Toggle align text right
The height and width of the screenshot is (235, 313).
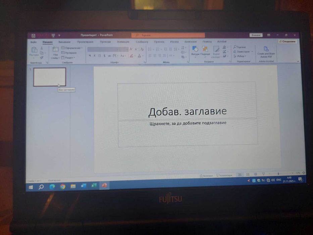pyautogui.click(x=160, y=55)
